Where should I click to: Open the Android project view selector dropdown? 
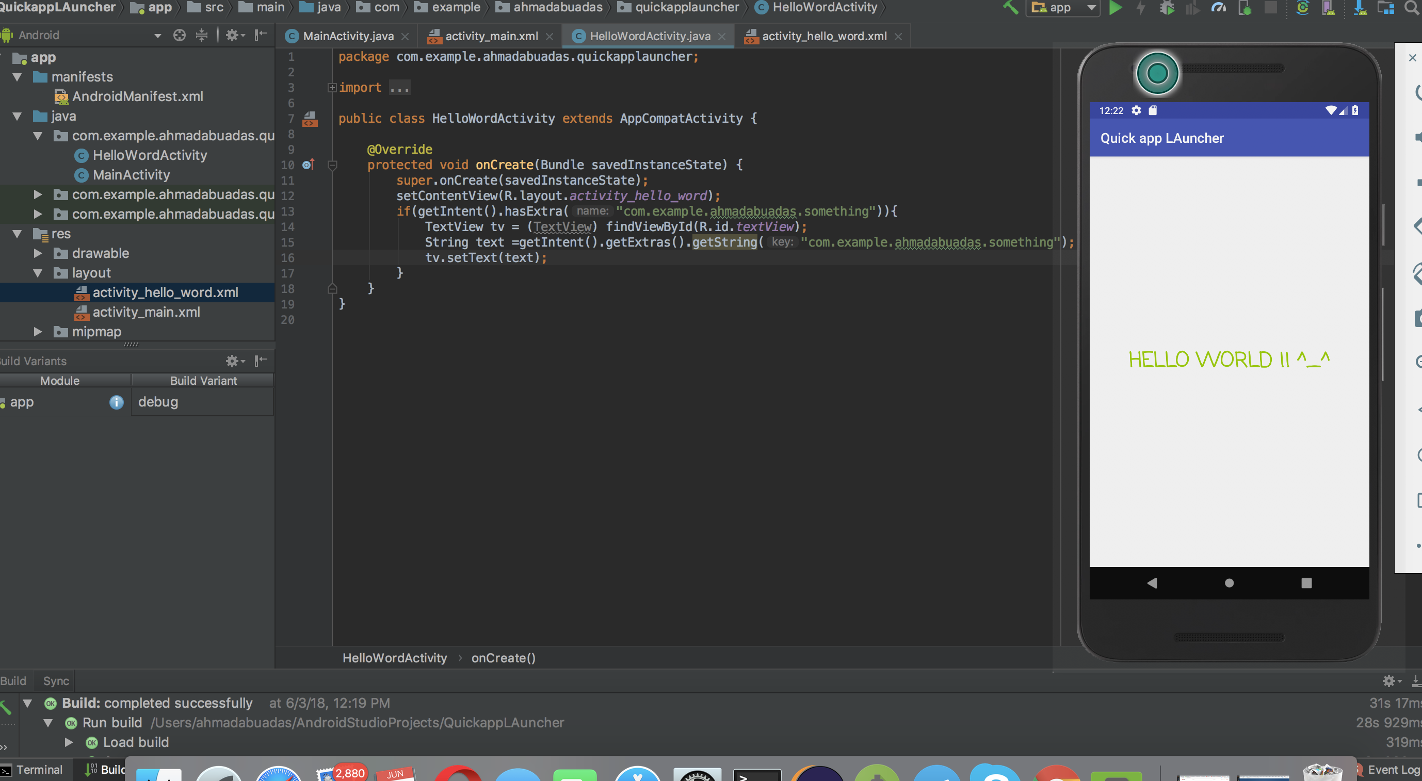pos(157,35)
